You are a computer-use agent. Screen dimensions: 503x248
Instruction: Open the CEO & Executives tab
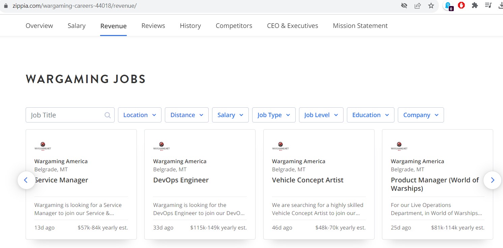point(292,26)
